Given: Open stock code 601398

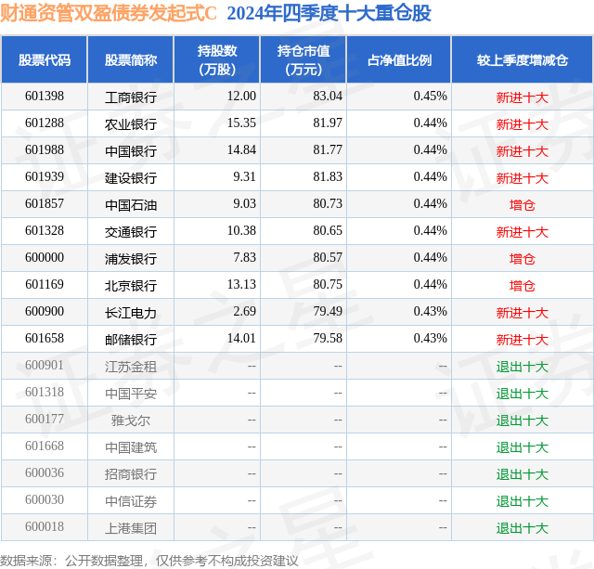Looking at the screenshot, I should (45, 97).
